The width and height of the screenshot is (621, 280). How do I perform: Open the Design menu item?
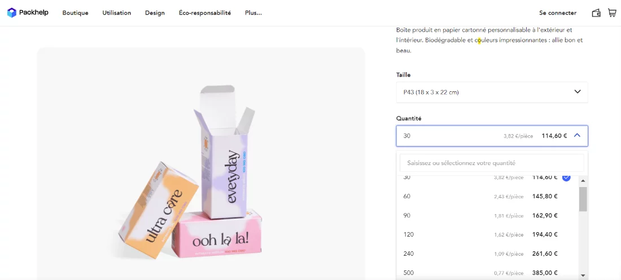tap(155, 13)
